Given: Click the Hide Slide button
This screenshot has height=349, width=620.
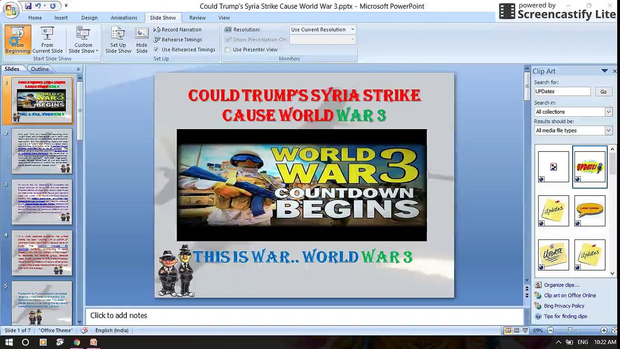Looking at the screenshot, I should pos(142,40).
